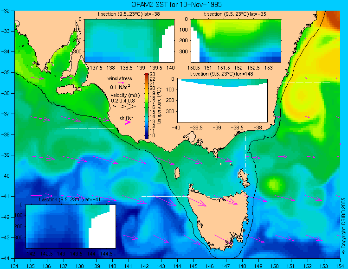348x269 pixels.
Task: Select the 't section lat=-35' inset heading
Action: click(235, 14)
